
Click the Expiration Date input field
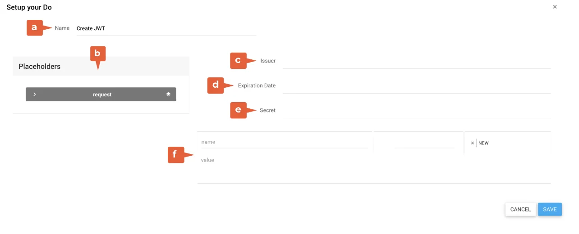pyautogui.click(x=416, y=86)
